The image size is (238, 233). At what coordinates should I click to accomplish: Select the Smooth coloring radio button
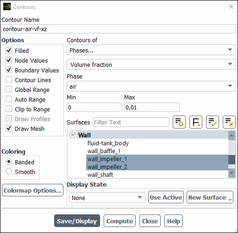point(9,171)
